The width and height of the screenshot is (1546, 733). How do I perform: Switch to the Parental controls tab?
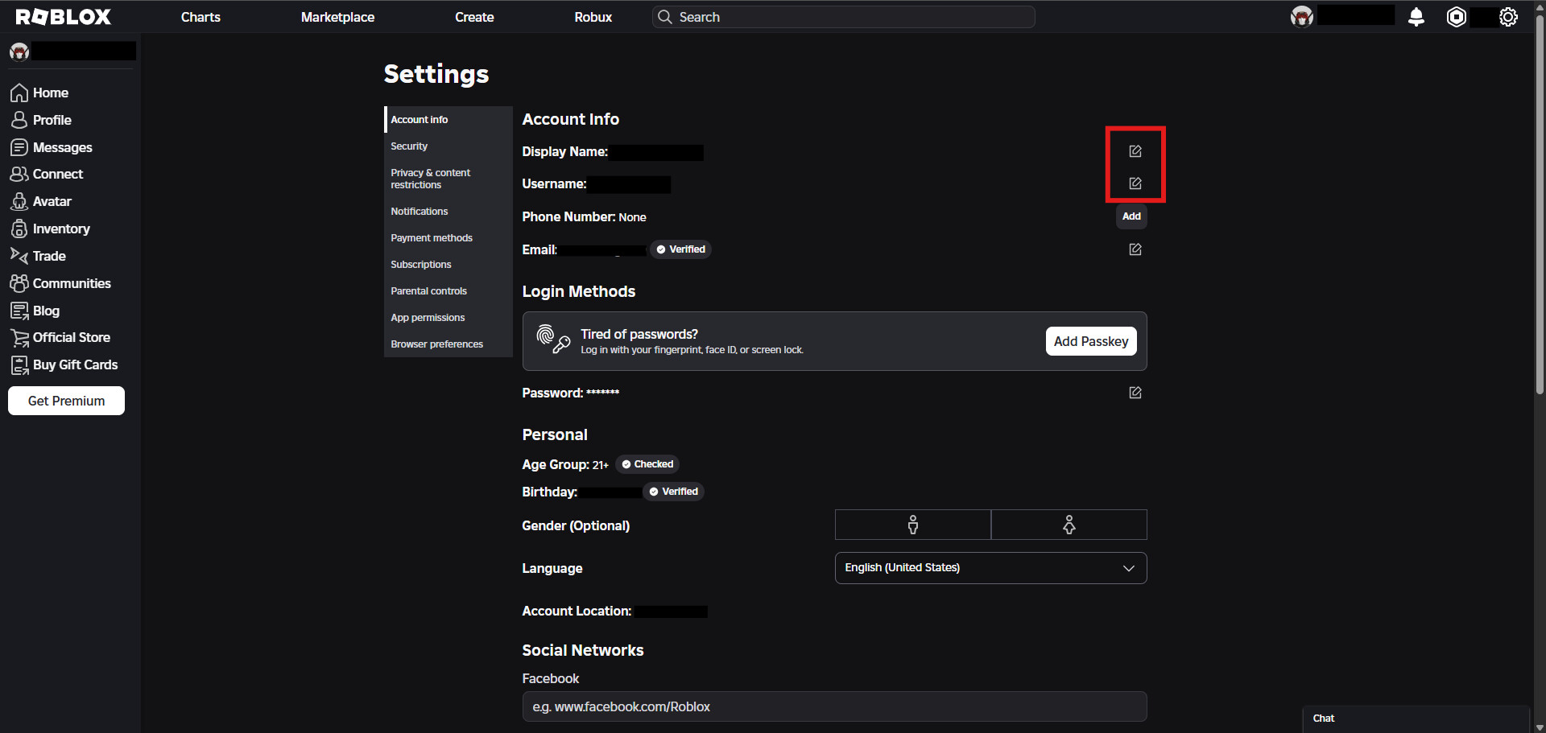(x=428, y=290)
